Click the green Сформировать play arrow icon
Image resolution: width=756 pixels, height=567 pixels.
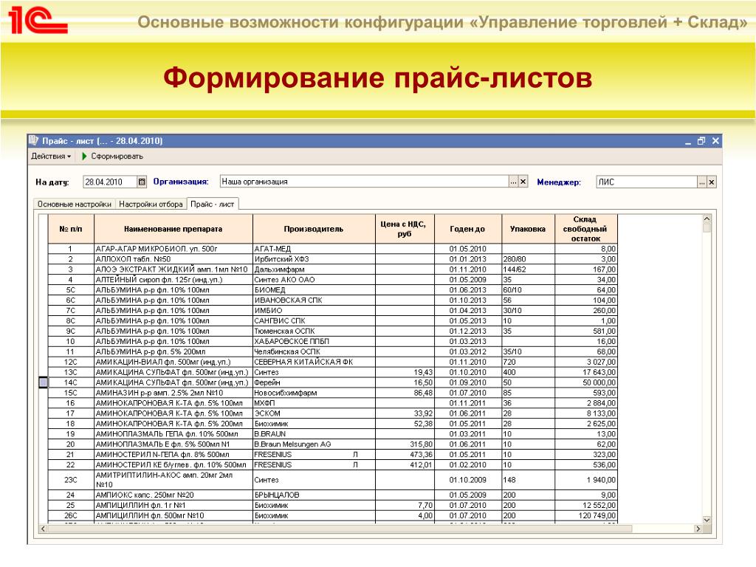click(84, 157)
